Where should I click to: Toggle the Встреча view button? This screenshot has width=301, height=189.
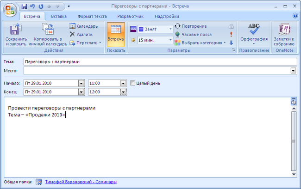click(116, 34)
